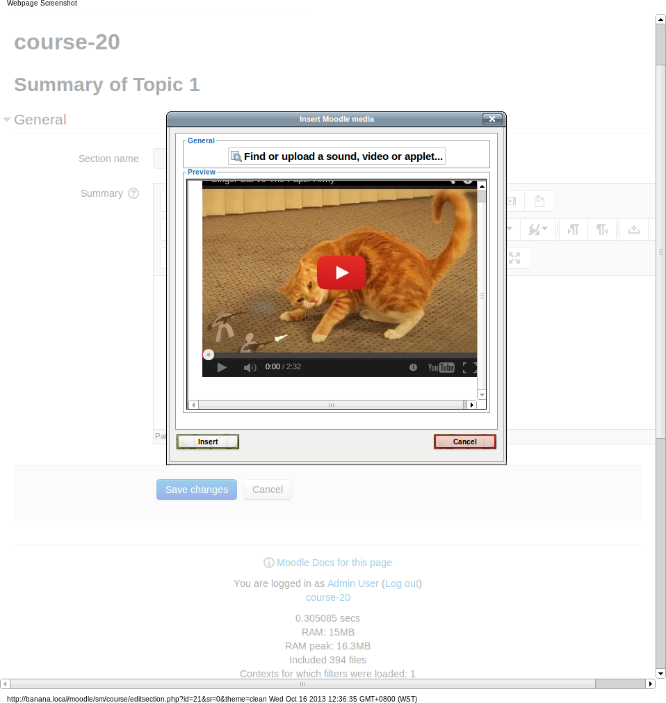Click the 'Section name' label
This screenshot has width=666, height=703.
108,159
